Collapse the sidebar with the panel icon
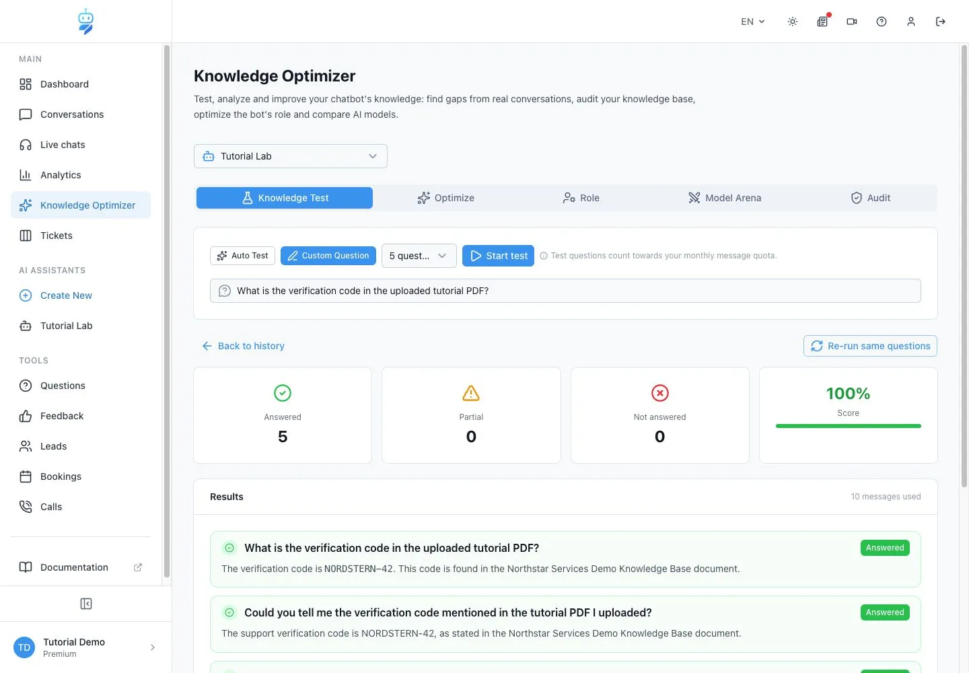The height and width of the screenshot is (673, 969). point(86,604)
